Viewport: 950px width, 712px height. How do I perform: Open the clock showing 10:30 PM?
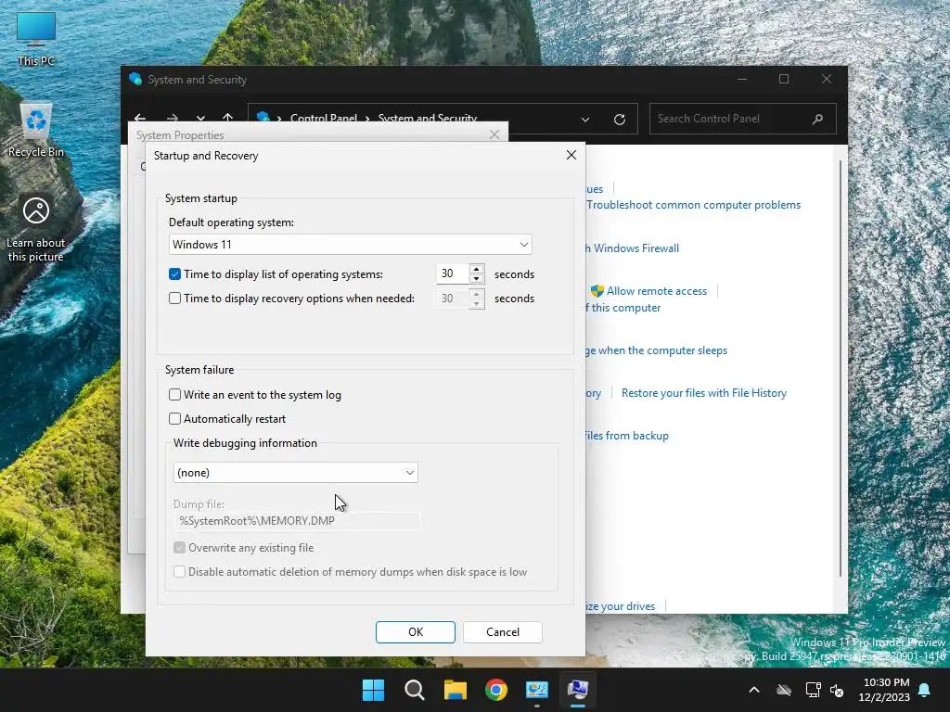(x=884, y=690)
